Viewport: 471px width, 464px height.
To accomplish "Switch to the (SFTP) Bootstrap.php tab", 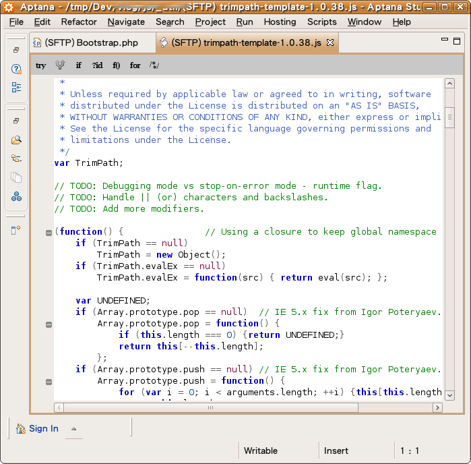I will point(92,42).
